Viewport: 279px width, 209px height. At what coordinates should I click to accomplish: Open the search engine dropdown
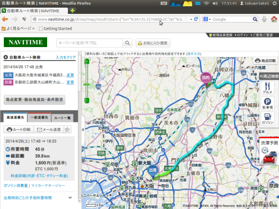click(210, 19)
